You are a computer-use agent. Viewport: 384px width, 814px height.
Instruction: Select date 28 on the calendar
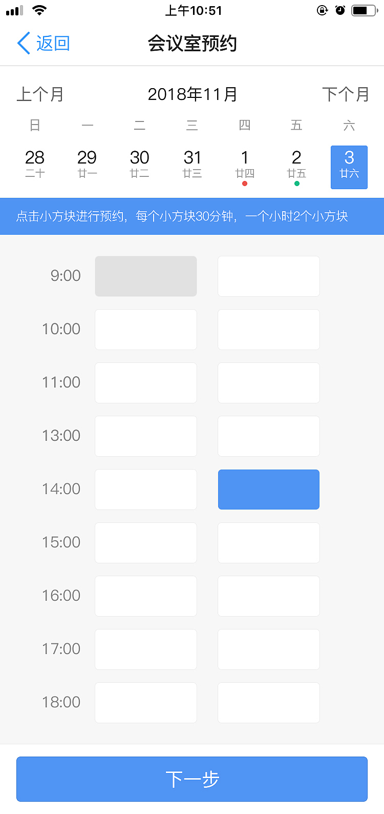[x=35, y=164]
